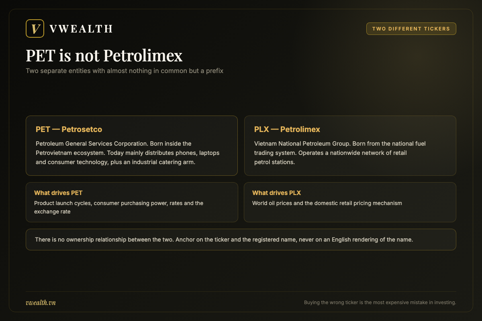Click the VWEALTH V logo icon

(35, 28)
